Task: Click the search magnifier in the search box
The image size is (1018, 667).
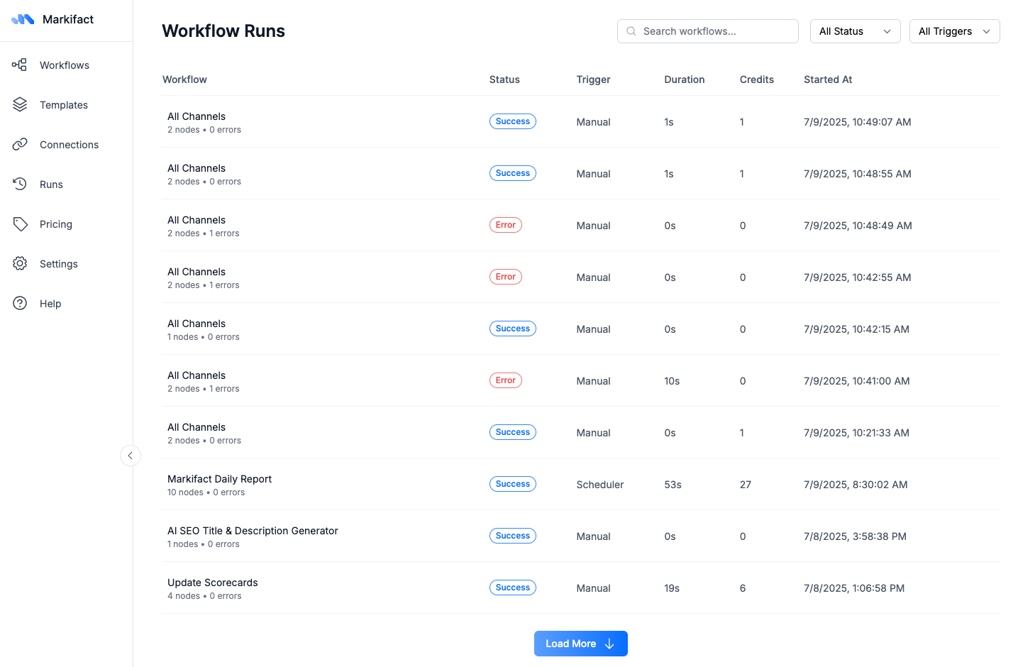Action: coord(631,31)
